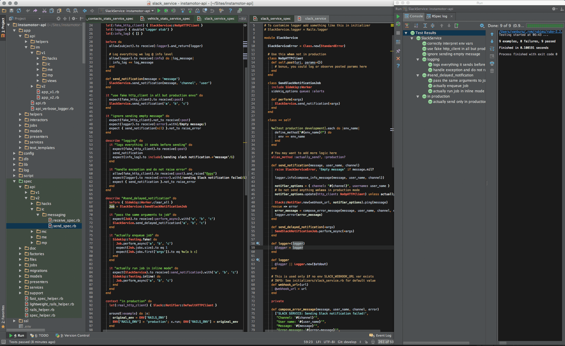Viewport: 565px width, 346px height.
Task: Click the Save All floppy disk icon
Action: pyautogui.click(x=11, y=11)
